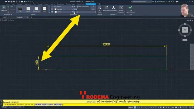Open the Parametric ribbon tab
This screenshot has width=194, height=109.
point(28,4)
